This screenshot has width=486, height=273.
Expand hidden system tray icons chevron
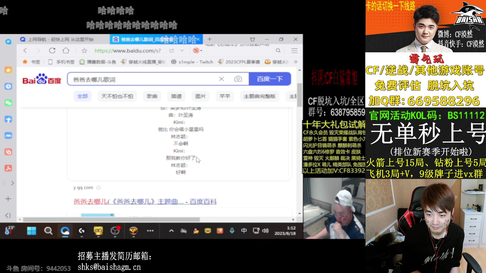tap(171, 231)
